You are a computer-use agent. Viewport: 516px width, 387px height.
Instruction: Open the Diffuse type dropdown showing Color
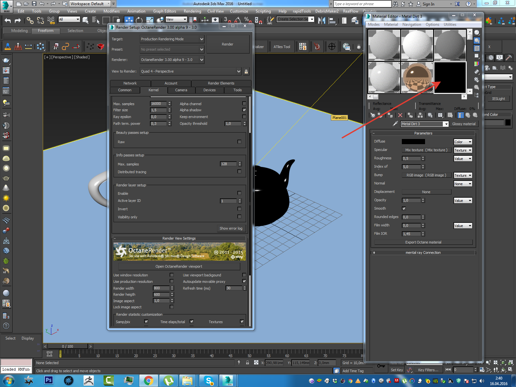click(463, 142)
